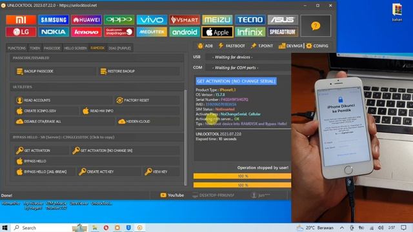Image resolution: width=413 pixels, height=232 pixels.
Task: Click the Bypass Hello button
Action: pyautogui.click(x=97, y=161)
